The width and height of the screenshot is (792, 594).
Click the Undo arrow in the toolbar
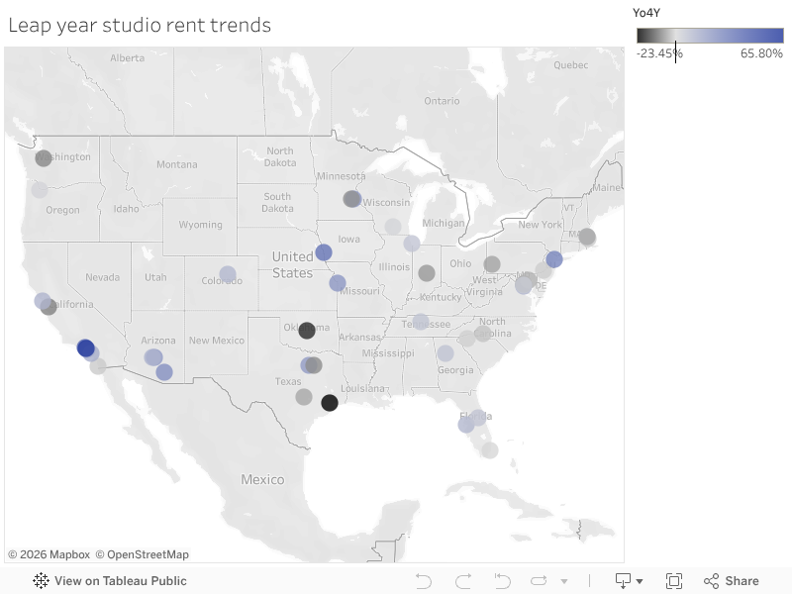coord(424,581)
